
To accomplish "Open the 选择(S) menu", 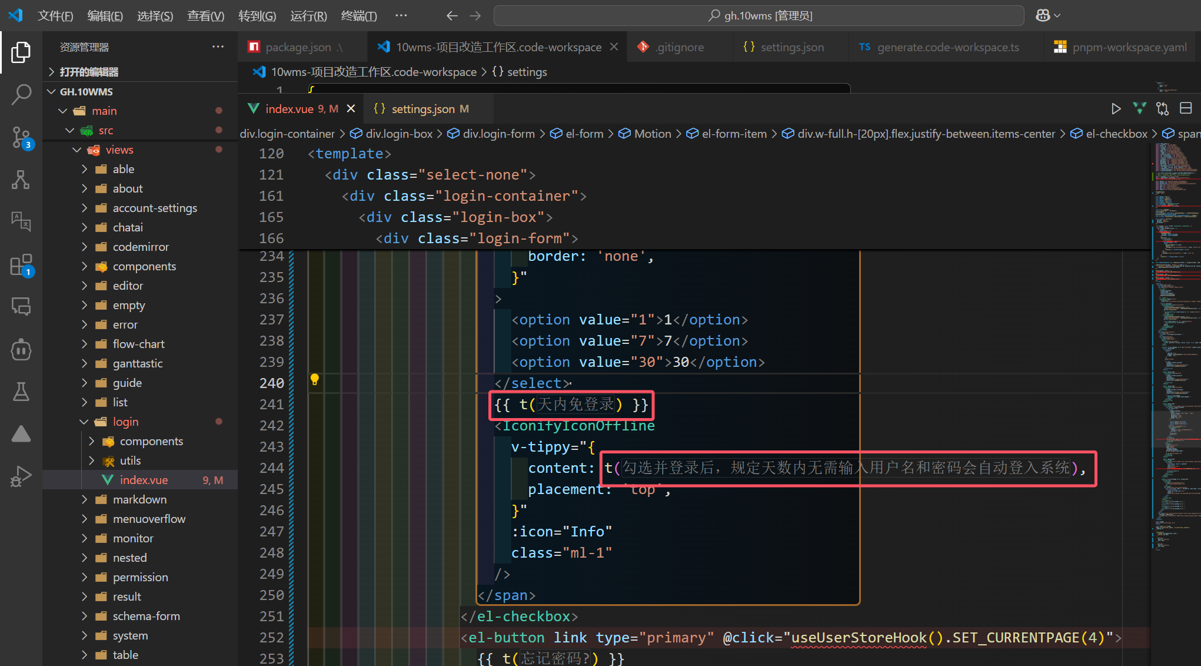I will point(155,16).
